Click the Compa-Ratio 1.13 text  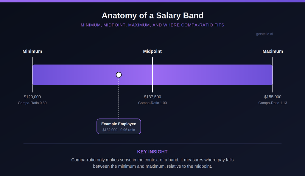pos(273,103)
